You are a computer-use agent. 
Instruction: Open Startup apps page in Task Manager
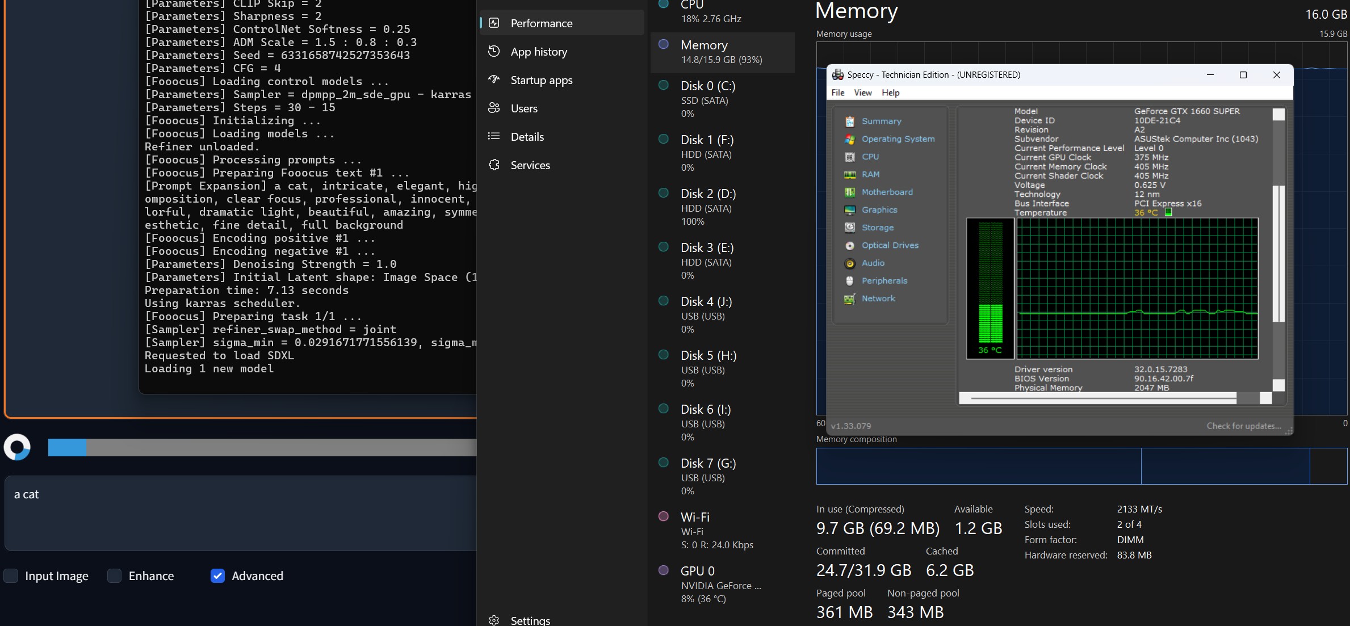pyautogui.click(x=541, y=80)
